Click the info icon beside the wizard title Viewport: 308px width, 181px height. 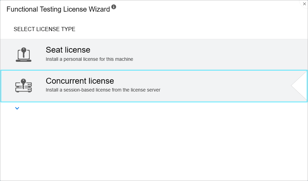pyautogui.click(x=114, y=7)
